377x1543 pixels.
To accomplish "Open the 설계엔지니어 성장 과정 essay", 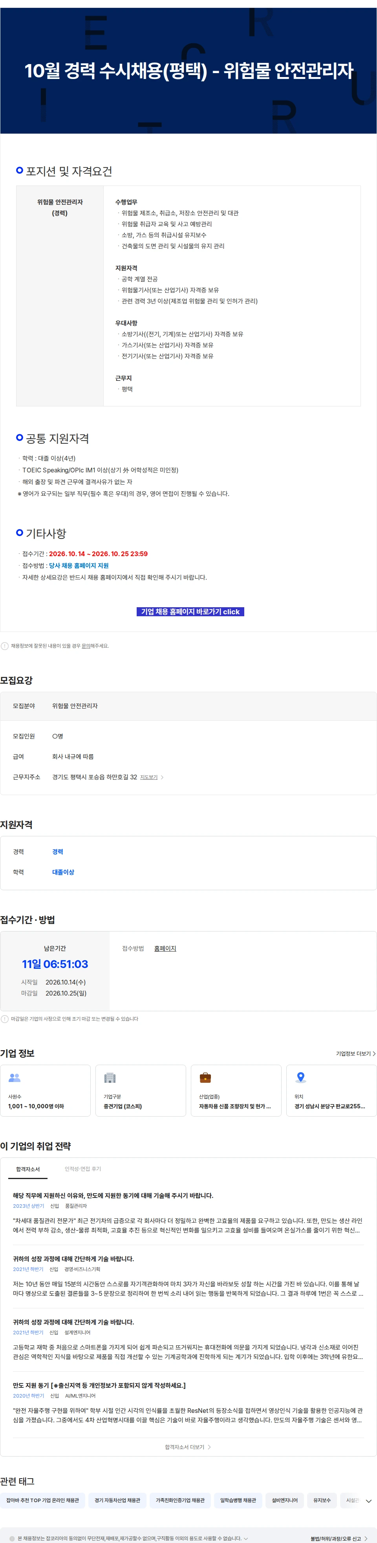I will tap(73, 1322).
